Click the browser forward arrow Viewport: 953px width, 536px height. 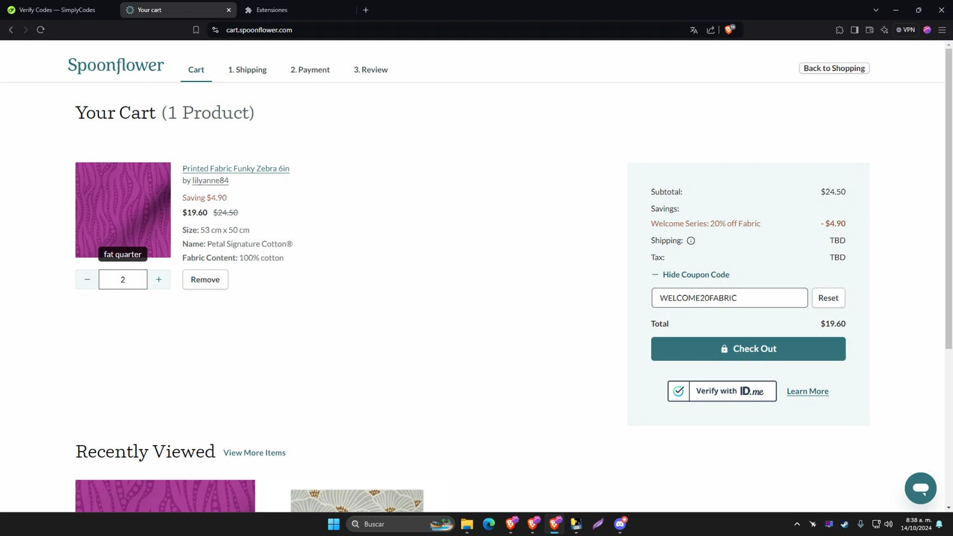25,30
